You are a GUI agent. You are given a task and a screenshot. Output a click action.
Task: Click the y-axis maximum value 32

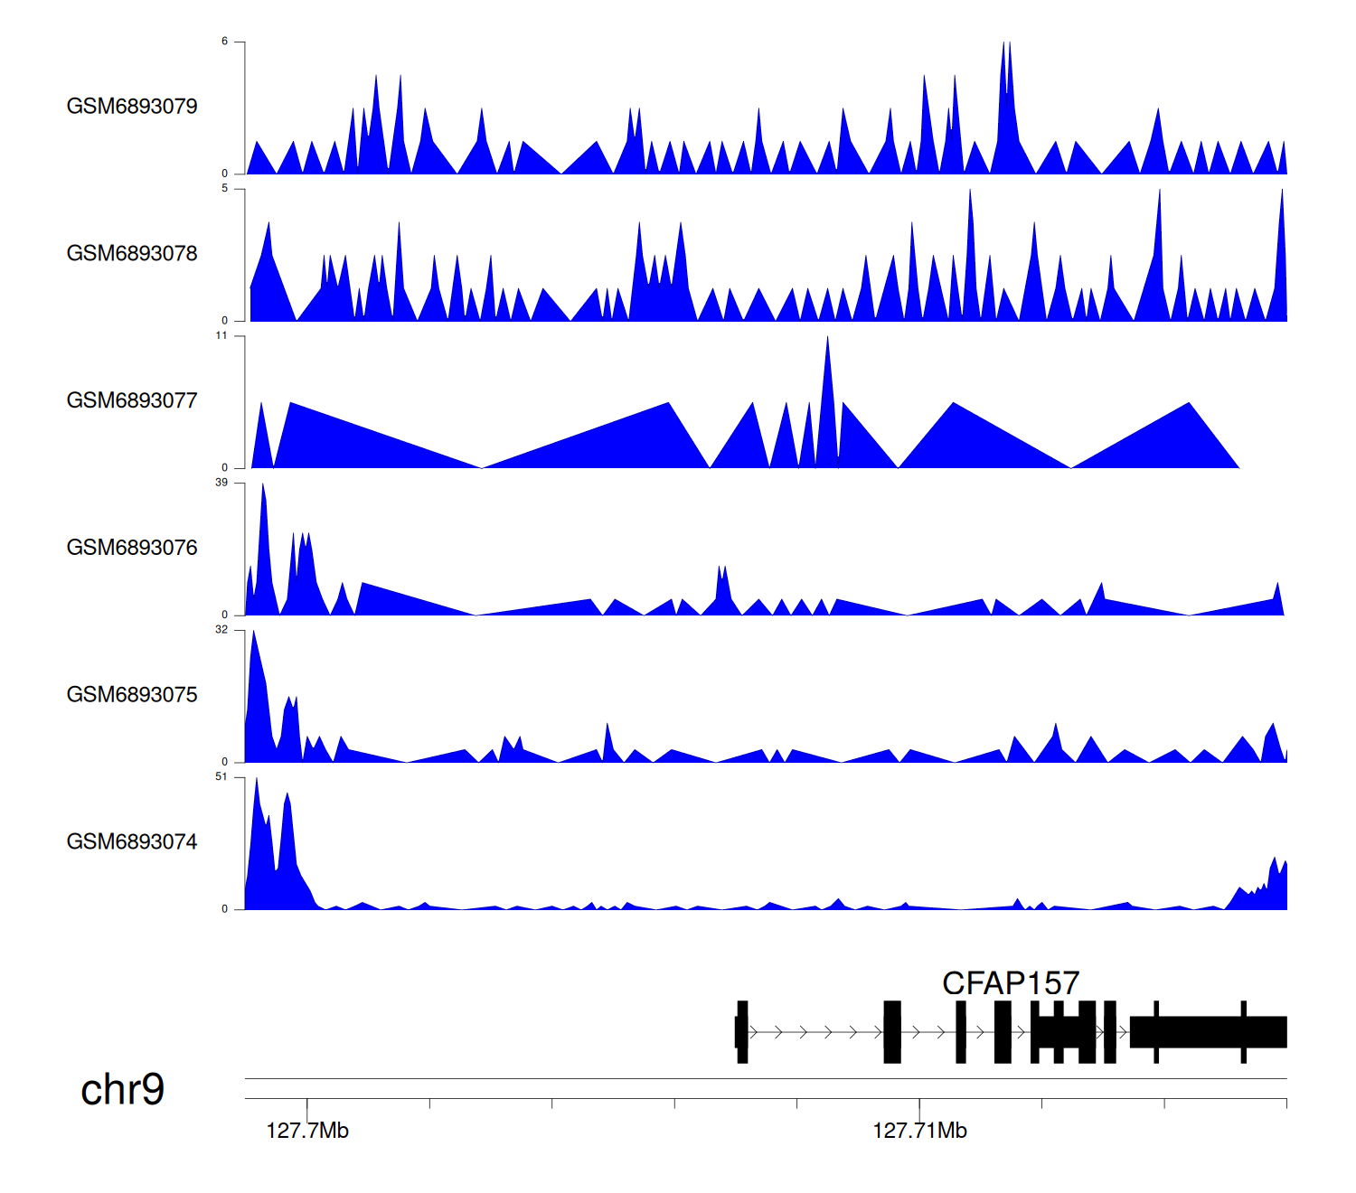(x=221, y=630)
